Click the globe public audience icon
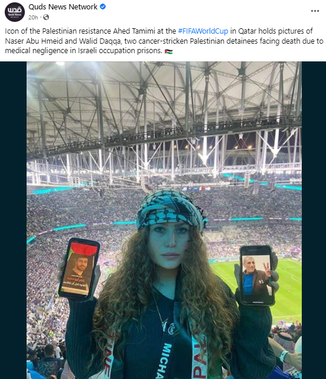 click(x=46, y=17)
